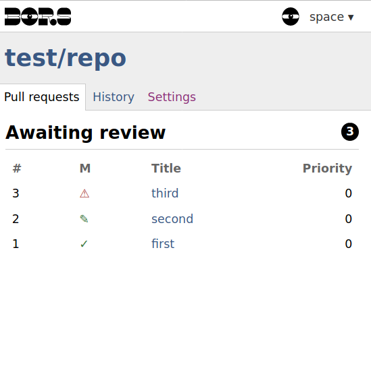Click the warning triangle icon on third
The height and width of the screenshot is (368, 371).
tap(84, 193)
